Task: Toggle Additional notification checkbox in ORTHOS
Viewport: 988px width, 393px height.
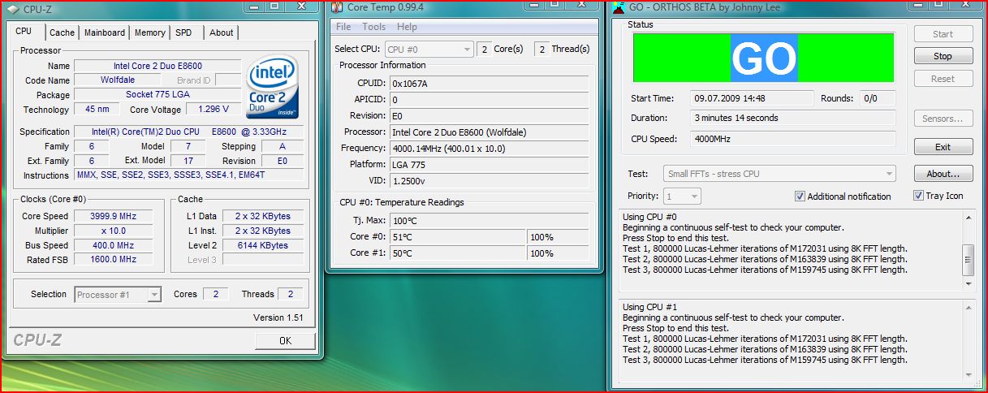Action: coord(800,196)
